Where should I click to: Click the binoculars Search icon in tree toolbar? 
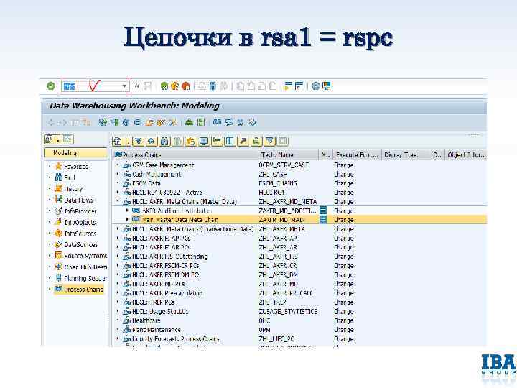click(164, 142)
